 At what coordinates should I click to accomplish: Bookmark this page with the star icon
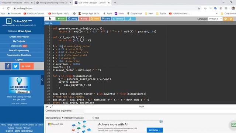199,8
